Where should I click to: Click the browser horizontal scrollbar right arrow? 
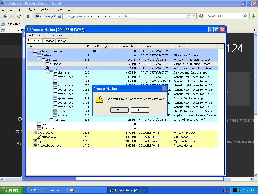tap(251, 179)
